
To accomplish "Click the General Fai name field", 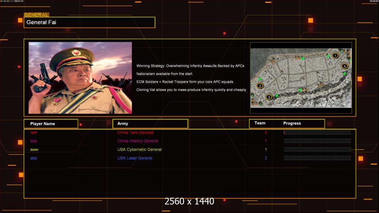I will pos(89,22).
